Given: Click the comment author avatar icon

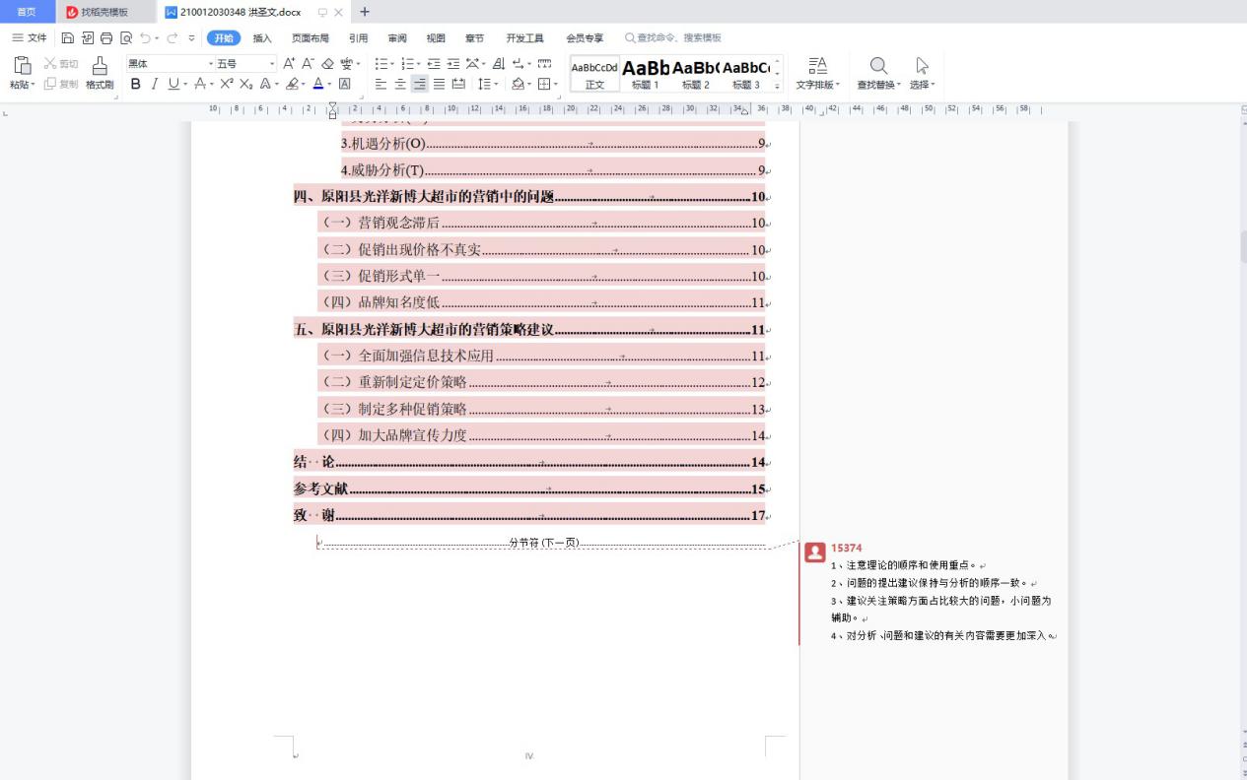Looking at the screenshot, I should (x=814, y=552).
